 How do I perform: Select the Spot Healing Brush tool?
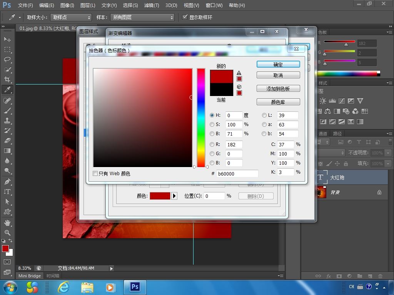(7, 101)
